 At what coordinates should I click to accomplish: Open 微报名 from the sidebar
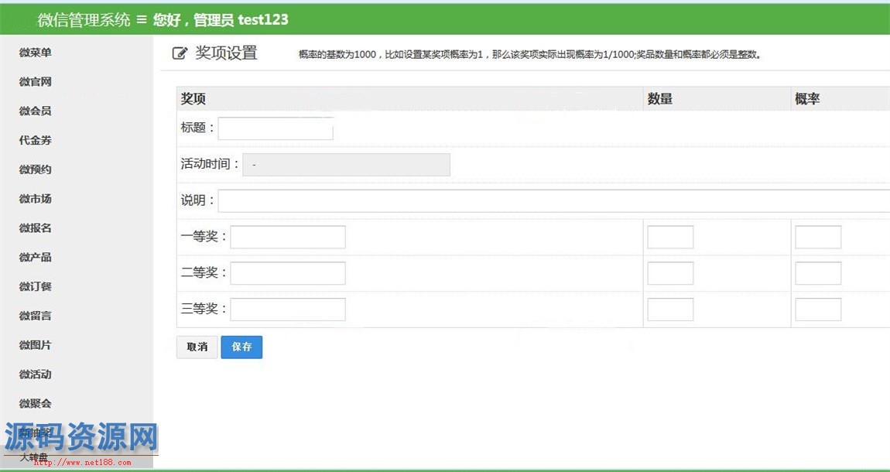pos(36,228)
